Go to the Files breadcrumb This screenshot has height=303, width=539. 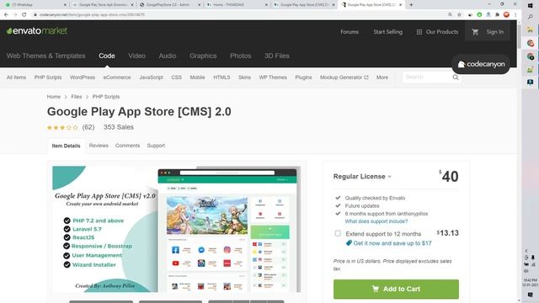(x=77, y=97)
